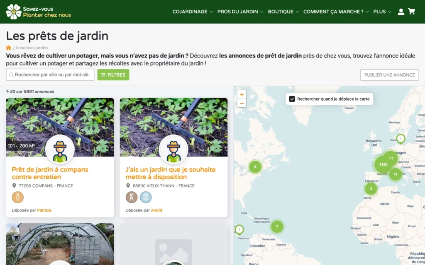The width and height of the screenshot is (425, 265).
Task: Open 'J'ais un jardin que je souhaite' listing
Action: click(x=171, y=173)
